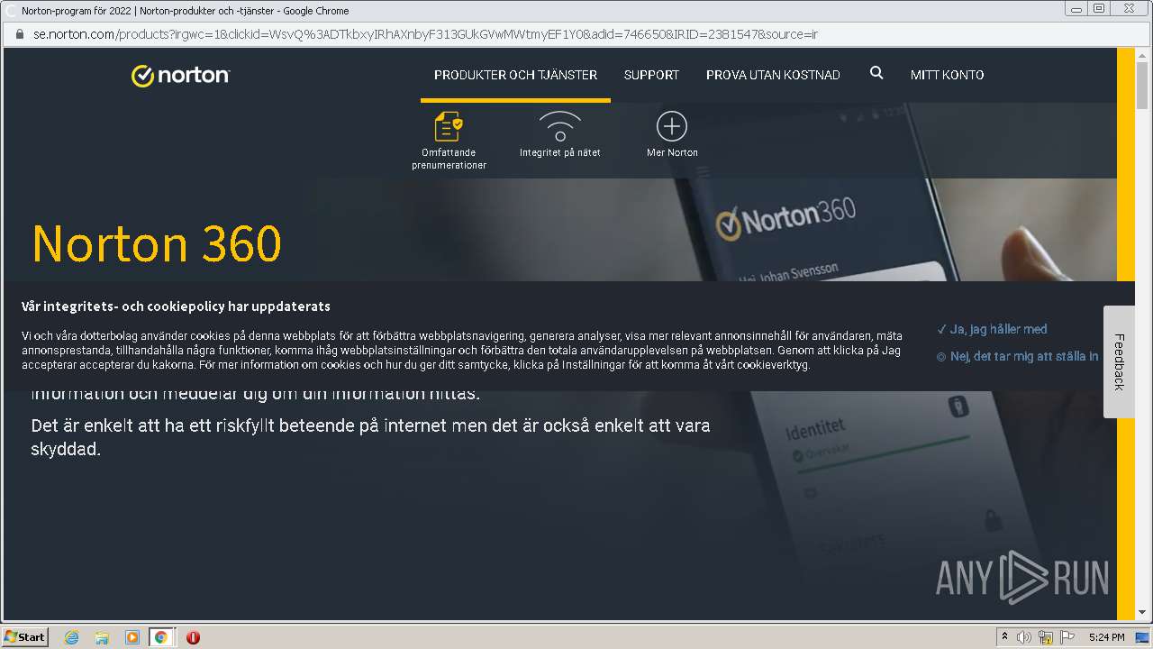Open the Windows Start button
The height and width of the screenshot is (649, 1153).
(x=24, y=637)
